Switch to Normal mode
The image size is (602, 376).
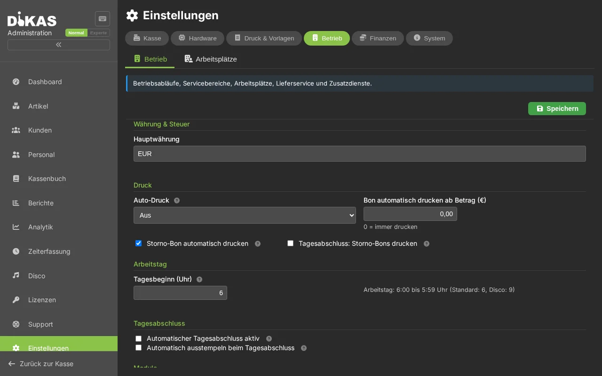pos(76,33)
